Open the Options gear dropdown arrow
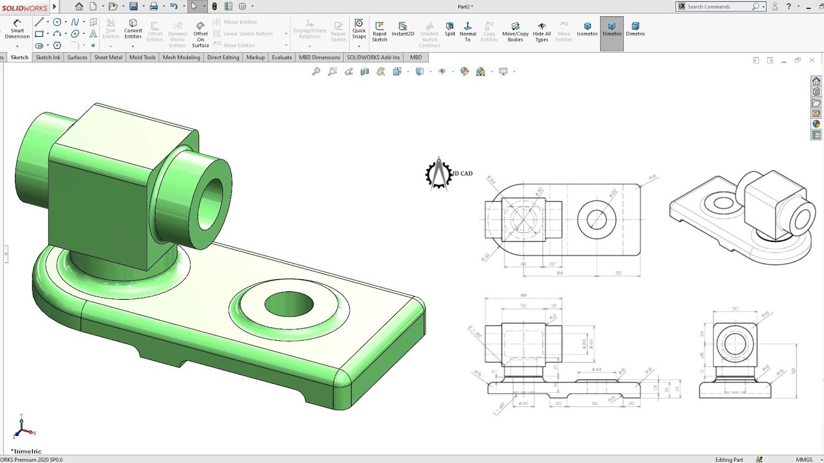The height and width of the screenshot is (463, 824). click(252, 6)
